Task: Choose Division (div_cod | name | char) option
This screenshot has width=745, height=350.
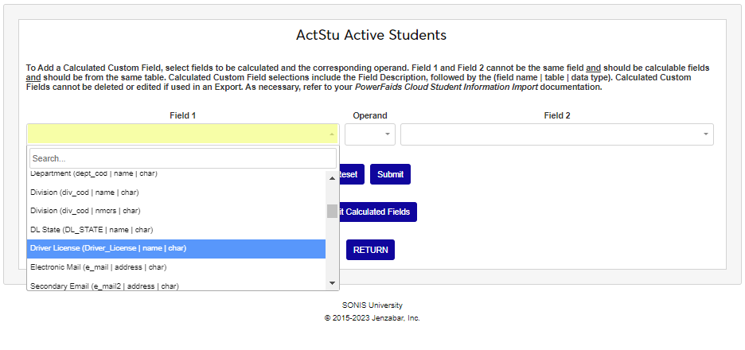Action: 90,192
